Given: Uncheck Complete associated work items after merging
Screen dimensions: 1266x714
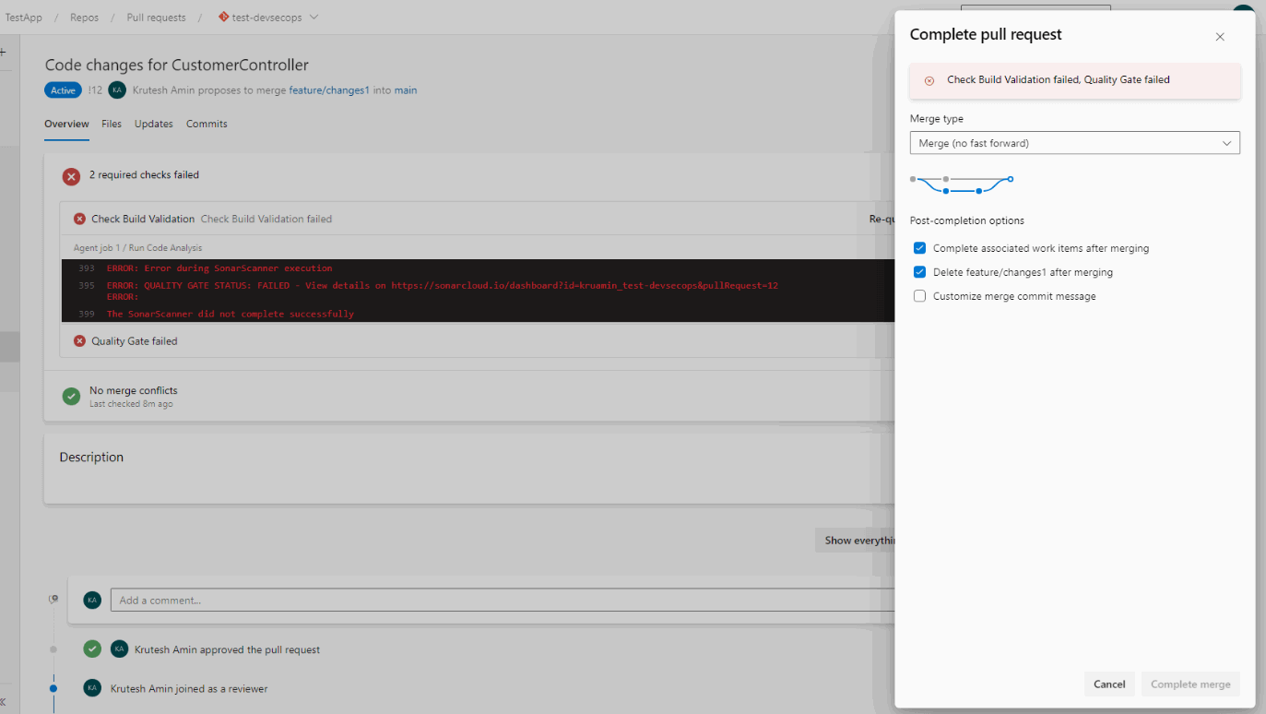Looking at the screenshot, I should pos(919,248).
